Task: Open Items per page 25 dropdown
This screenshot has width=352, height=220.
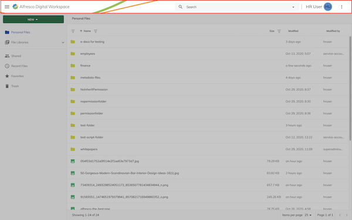Action: pyautogui.click(x=308, y=215)
